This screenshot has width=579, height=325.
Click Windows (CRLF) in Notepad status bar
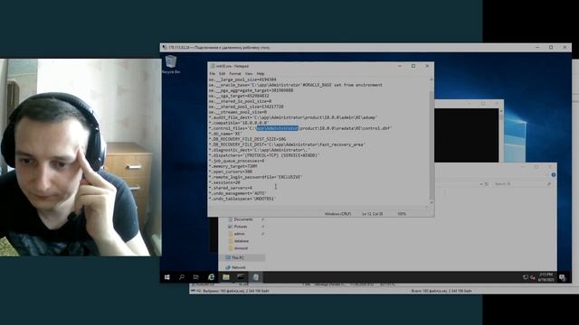click(x=337, y=214)
